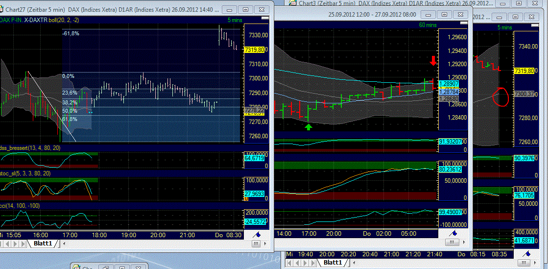548x269 pixels.
Task: Click the 60 mins timeframe label
Action: tap(428, 25)
